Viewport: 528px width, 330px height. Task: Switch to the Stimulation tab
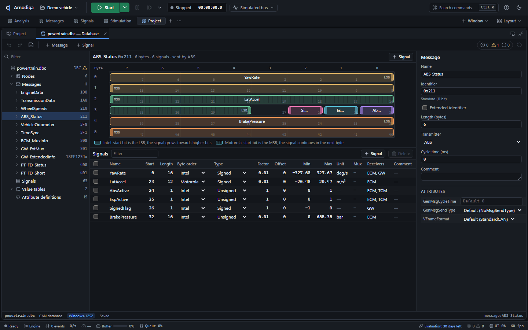pos(117,21)
